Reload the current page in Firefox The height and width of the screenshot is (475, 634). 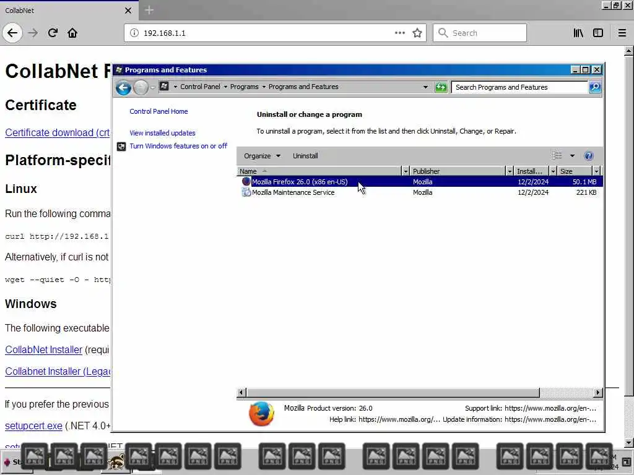pyautogui.click(x=53, y=33)
